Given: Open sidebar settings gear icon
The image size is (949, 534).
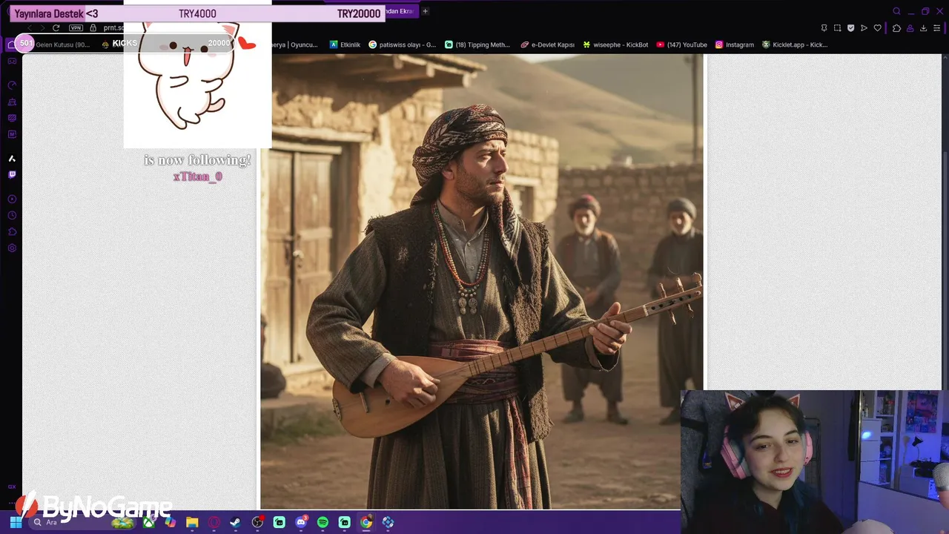Looking at the screenshot, I should tap(12, 248).
